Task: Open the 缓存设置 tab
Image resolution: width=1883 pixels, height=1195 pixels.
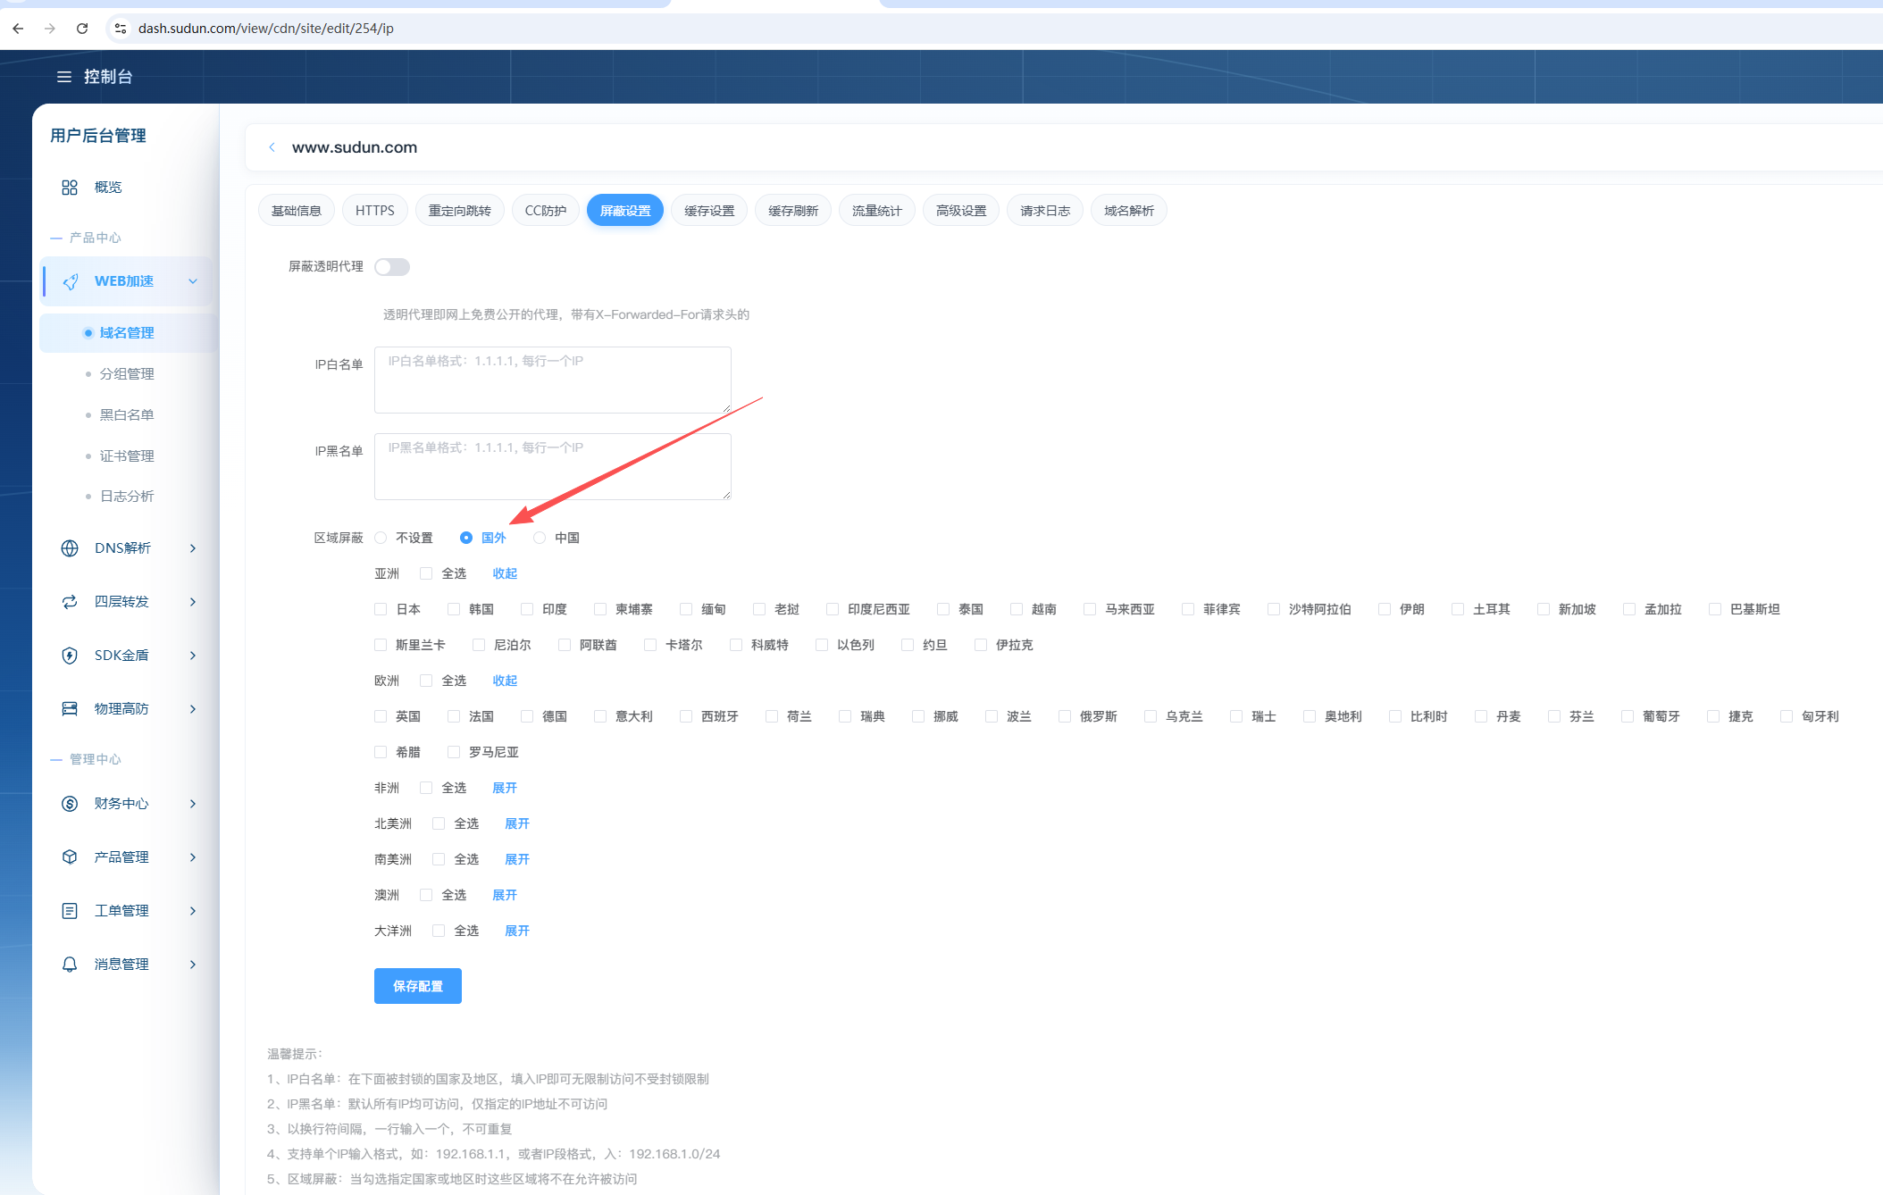Action: point(709,211)
